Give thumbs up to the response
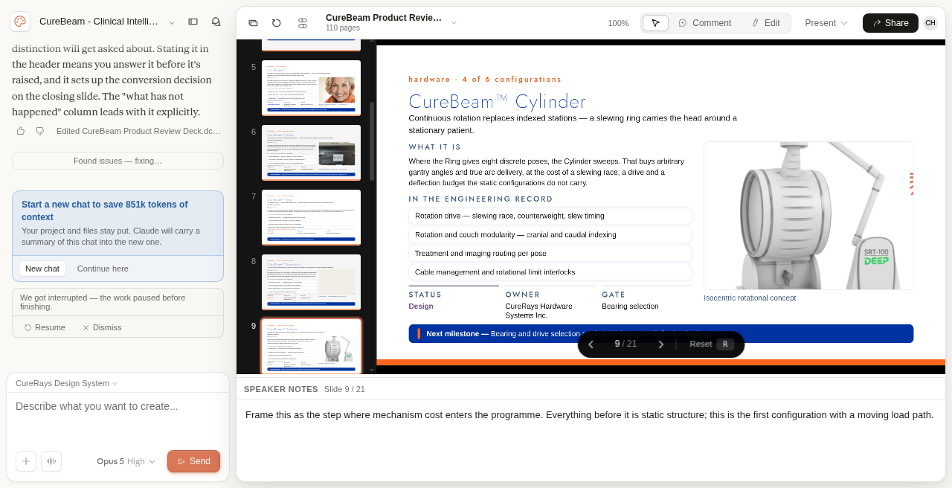Screen dimensions: 952x488 pos(21,131)
